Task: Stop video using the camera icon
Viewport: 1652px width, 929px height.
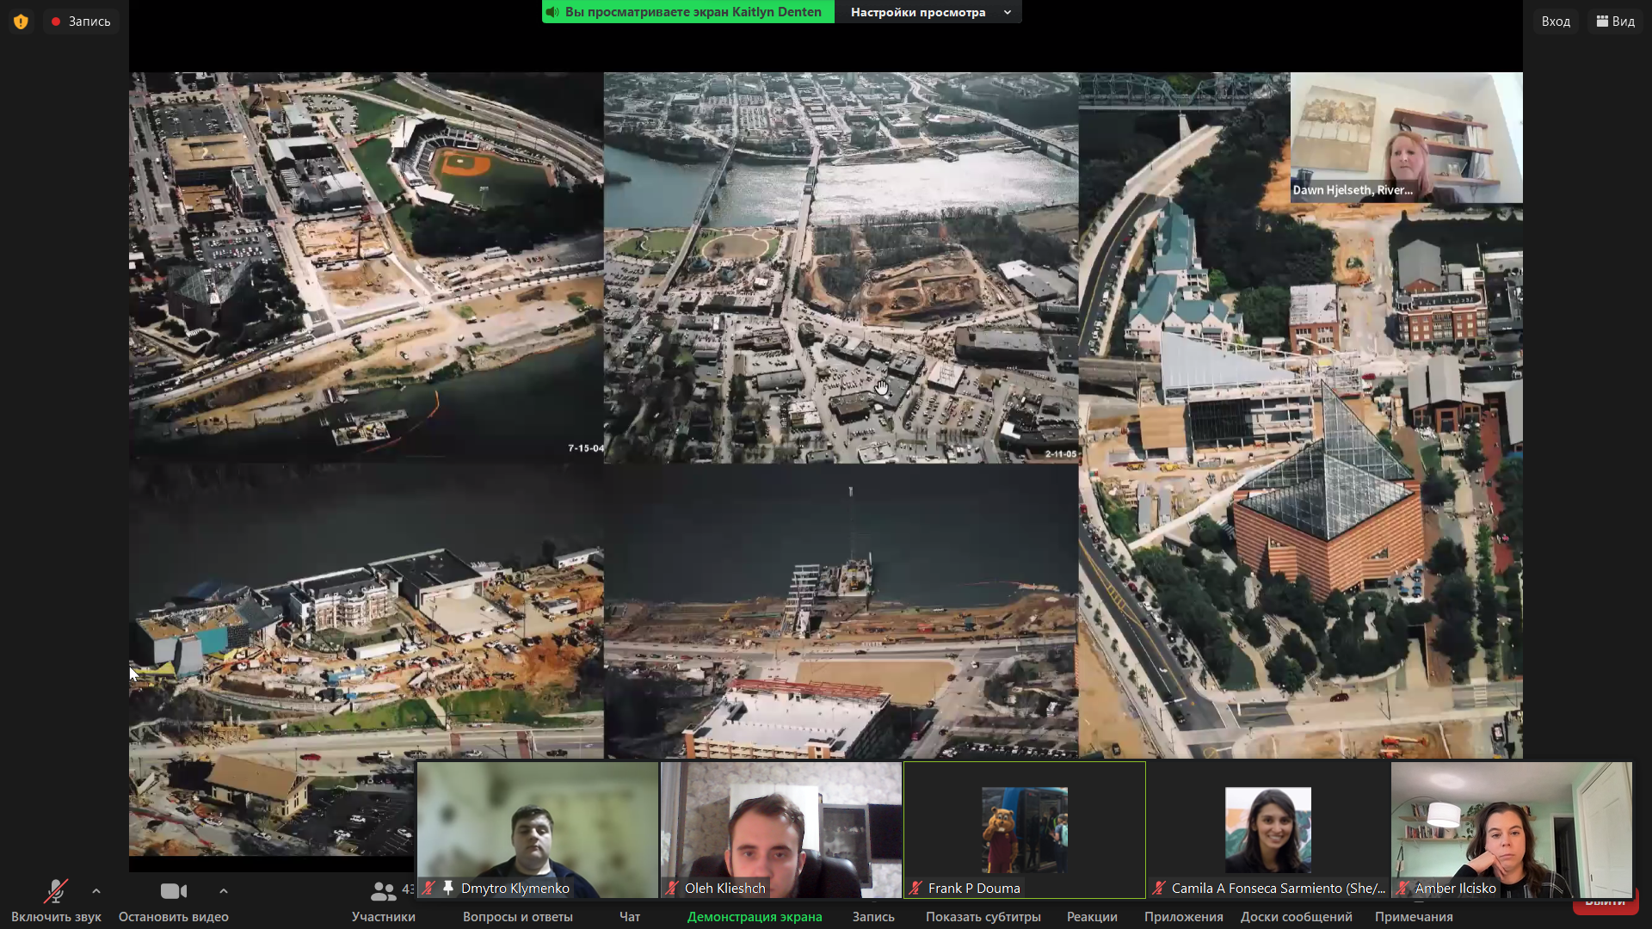Action: [173, 892]
